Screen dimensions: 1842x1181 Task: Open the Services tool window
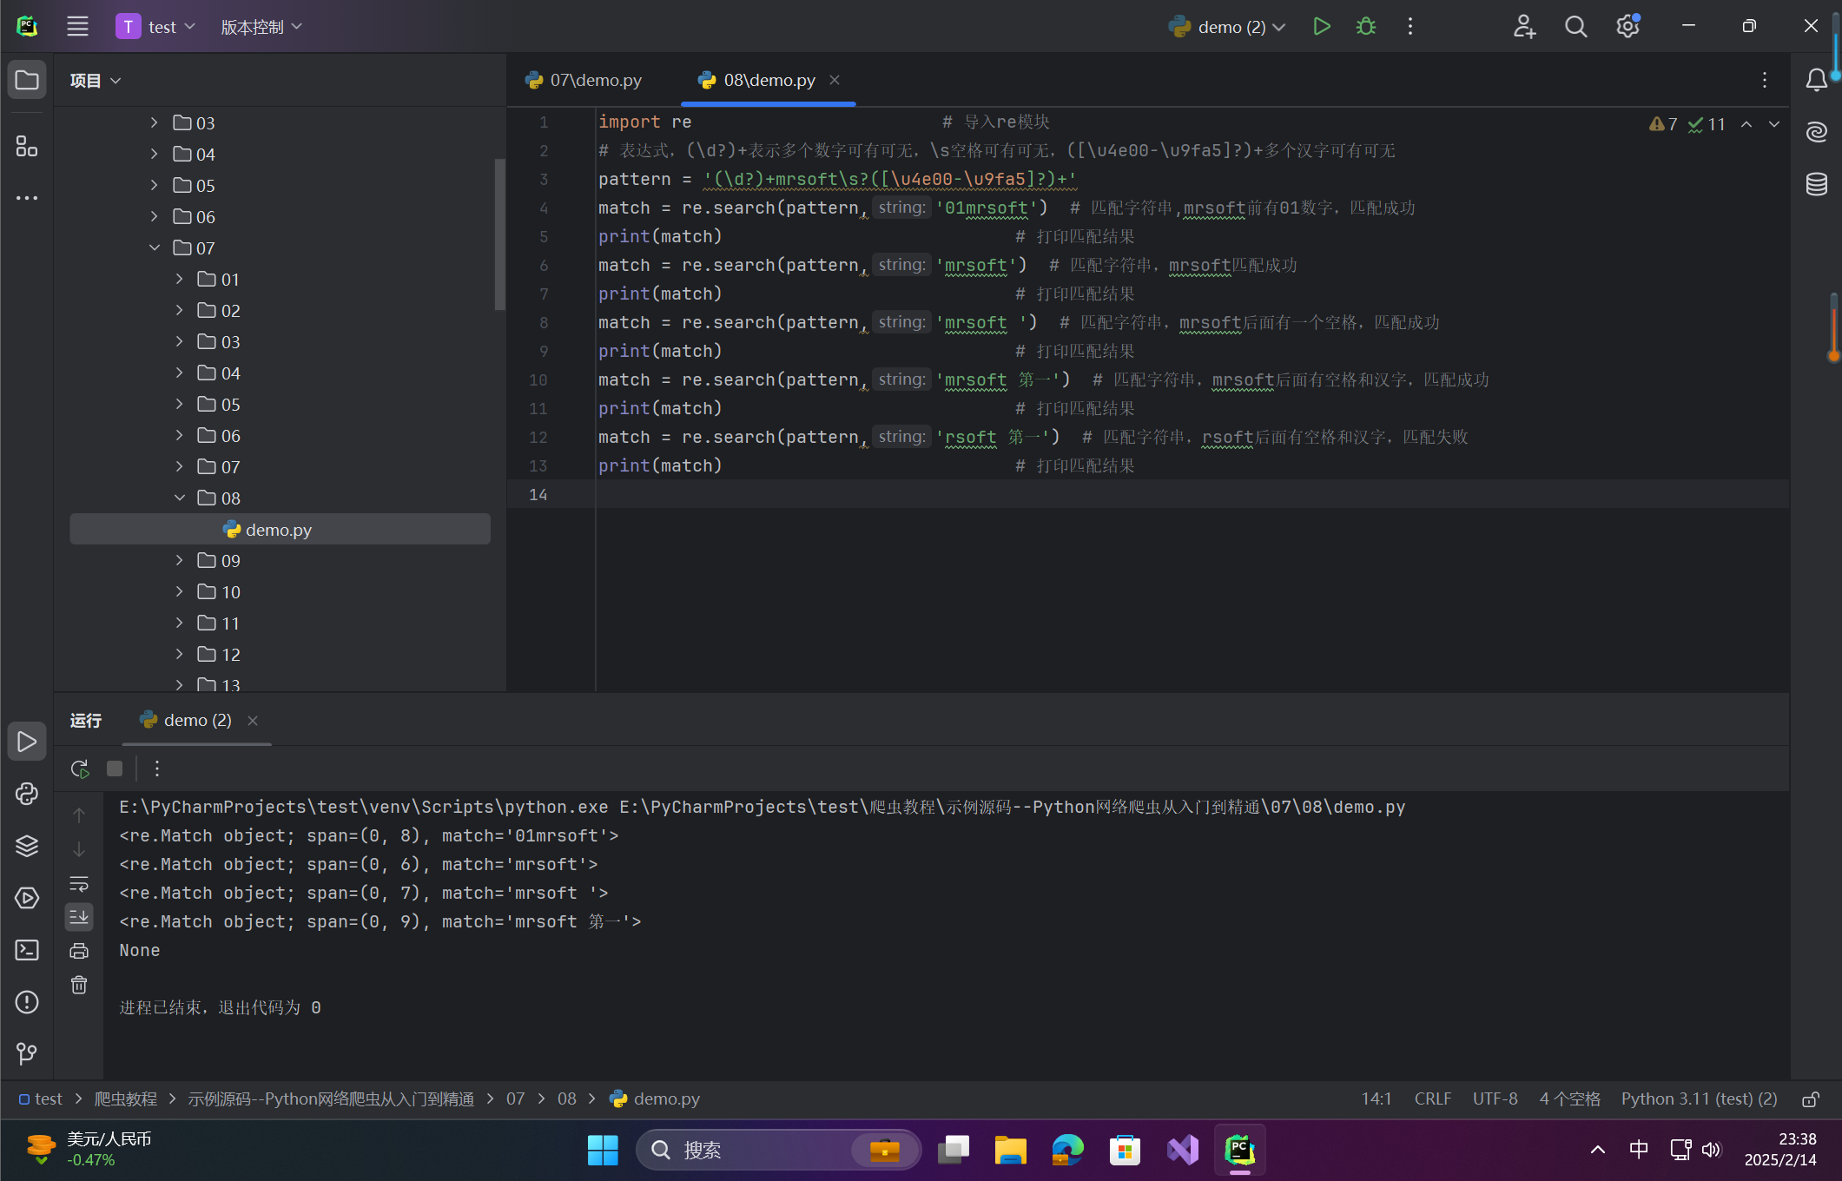point(27,898)
